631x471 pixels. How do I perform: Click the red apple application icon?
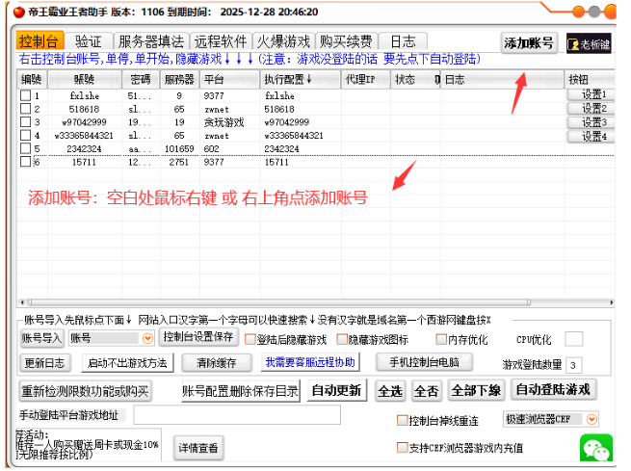[18, 13]
